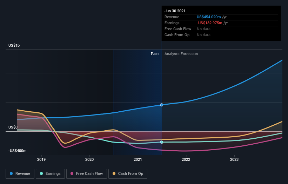Screen dimensions: 288x184
Task: Click the blue Revenue legend dot
Action: tap(11, 173)
